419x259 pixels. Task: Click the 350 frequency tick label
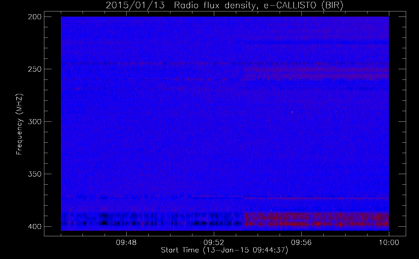pos(34,174)
